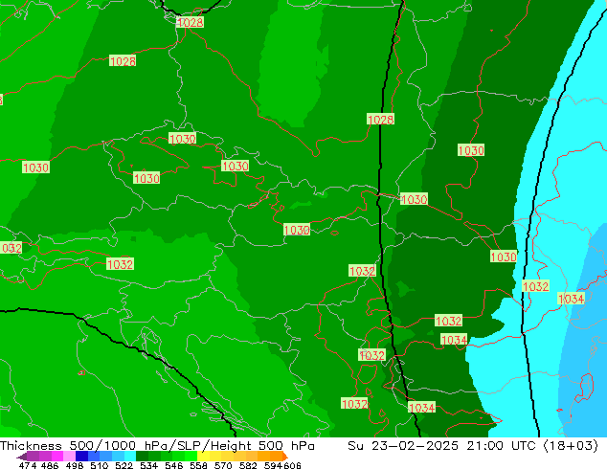Screen dimensions: 607x469
Task: Click the bright magenta legend swatch
Action: click(57, 457)
